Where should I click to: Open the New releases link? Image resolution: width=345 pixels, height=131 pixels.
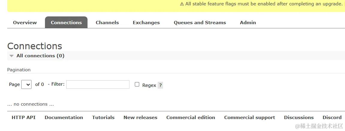(140, 118)
